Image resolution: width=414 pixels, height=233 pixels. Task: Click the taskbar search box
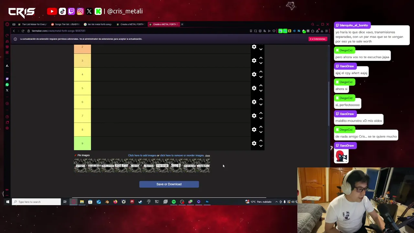click(x=37, y=202)
